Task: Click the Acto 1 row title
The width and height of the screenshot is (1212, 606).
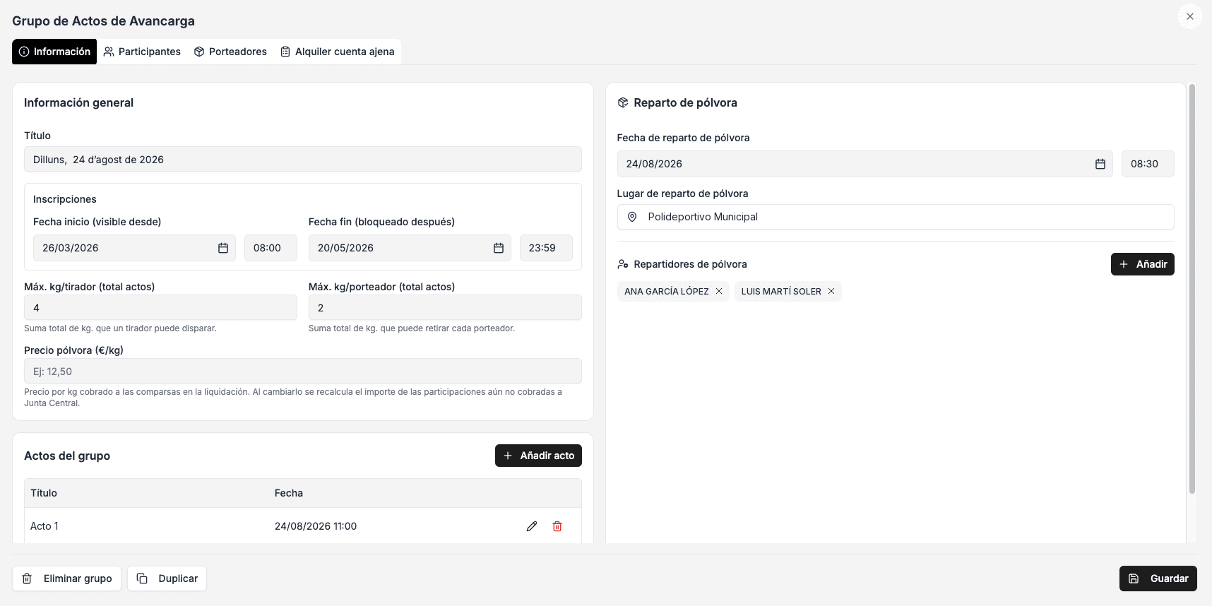Action: (x=44, y=526)
